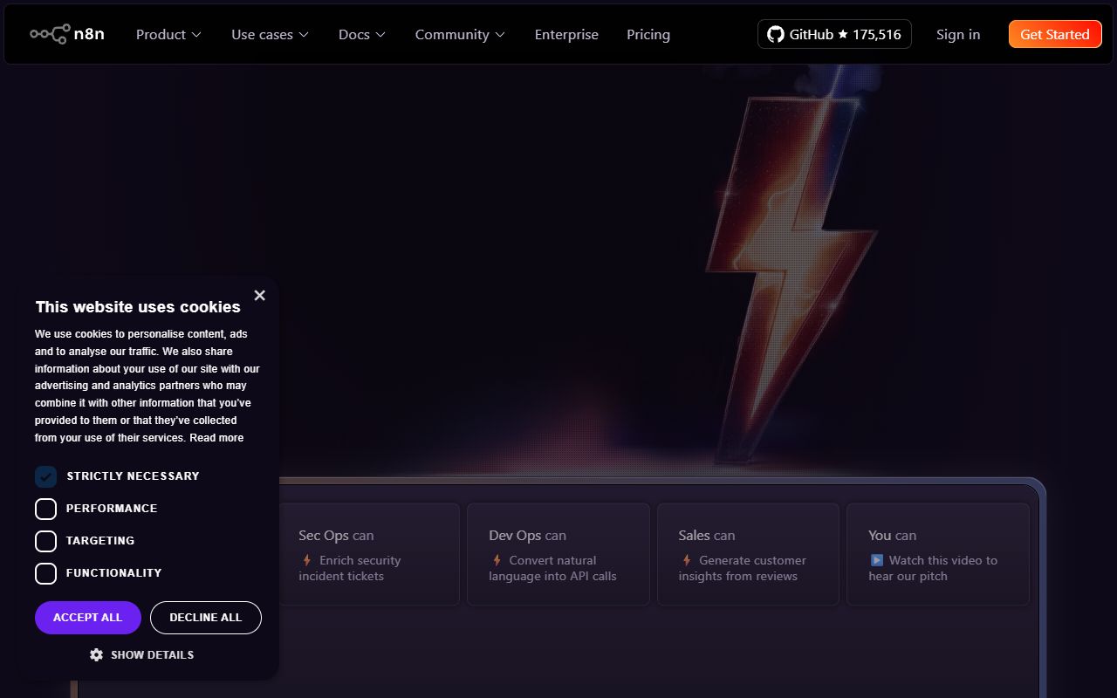Screen dimensions: 1117x698
Task: Click the GitHub octocat icon
Action: pyautogui.click(x=775, y=34)
